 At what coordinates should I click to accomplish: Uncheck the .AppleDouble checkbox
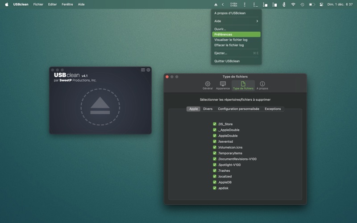coord(215,136)
